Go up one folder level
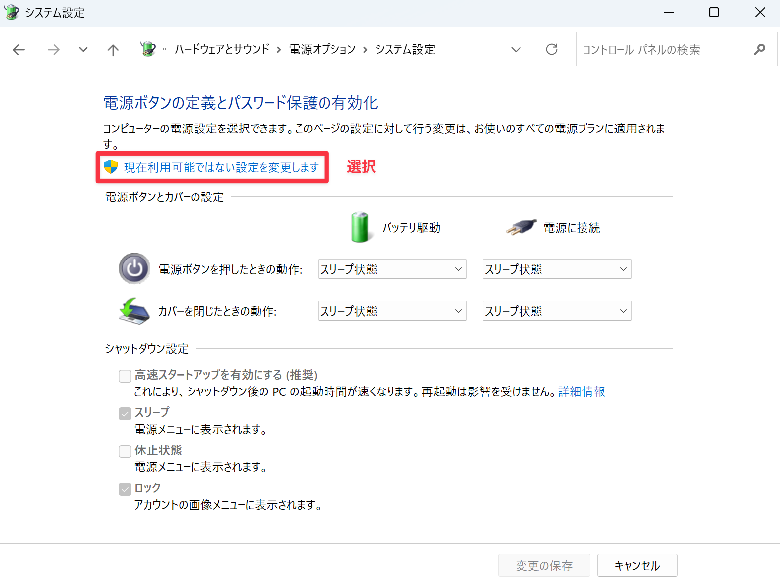 pyautogui.click(x=113, y=50)
